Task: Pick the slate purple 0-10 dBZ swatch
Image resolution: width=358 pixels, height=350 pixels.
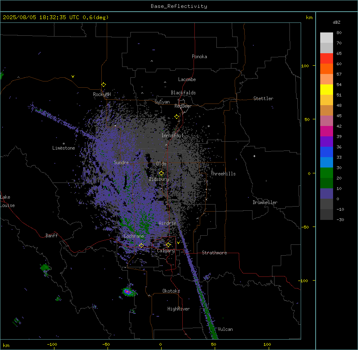Action: click(326, 194)
